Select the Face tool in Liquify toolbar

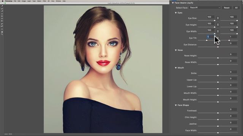(2, 29)
